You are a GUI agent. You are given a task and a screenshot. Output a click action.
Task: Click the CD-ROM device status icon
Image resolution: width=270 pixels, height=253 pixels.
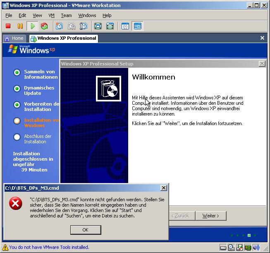coord(231,248)
